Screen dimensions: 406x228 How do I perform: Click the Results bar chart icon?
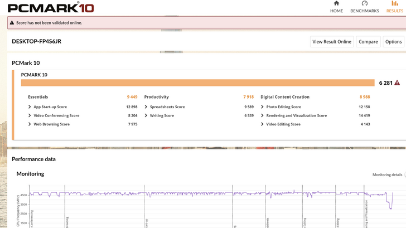pos(395,3)
